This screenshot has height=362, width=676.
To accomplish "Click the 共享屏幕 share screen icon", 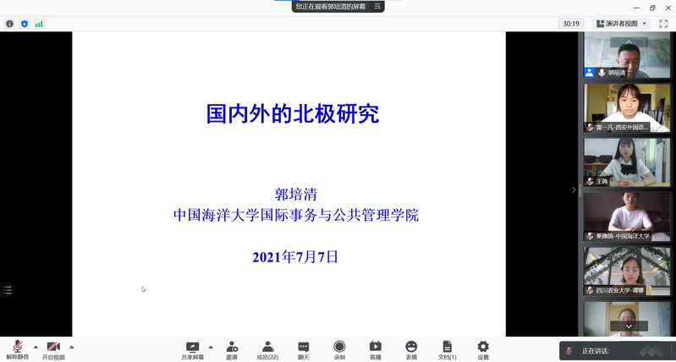I will coord(192,348).
